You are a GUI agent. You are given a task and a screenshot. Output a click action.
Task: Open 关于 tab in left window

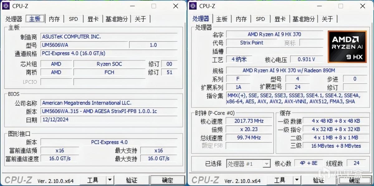(x=141, y=19)
